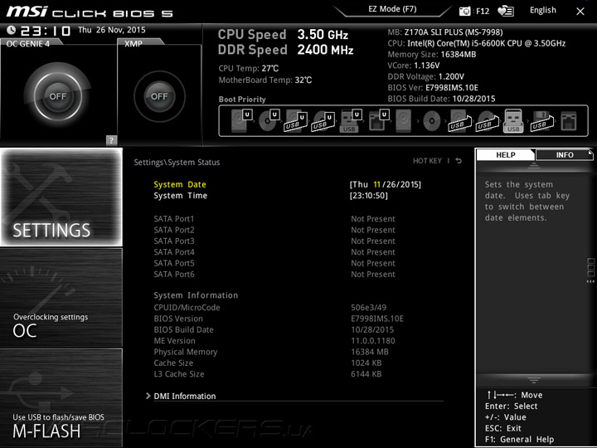
Task: Select the UEFI USB hard disk boot icon
Action: pyautogui.click(x=296, y=121)
